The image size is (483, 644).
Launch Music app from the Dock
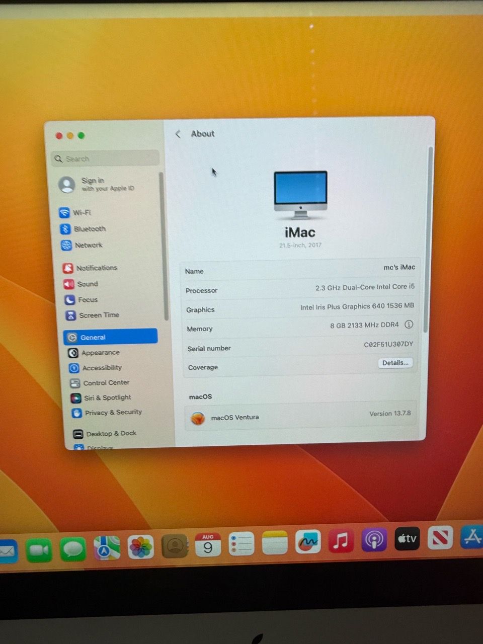pyautogui.click(x=341, y=541)
